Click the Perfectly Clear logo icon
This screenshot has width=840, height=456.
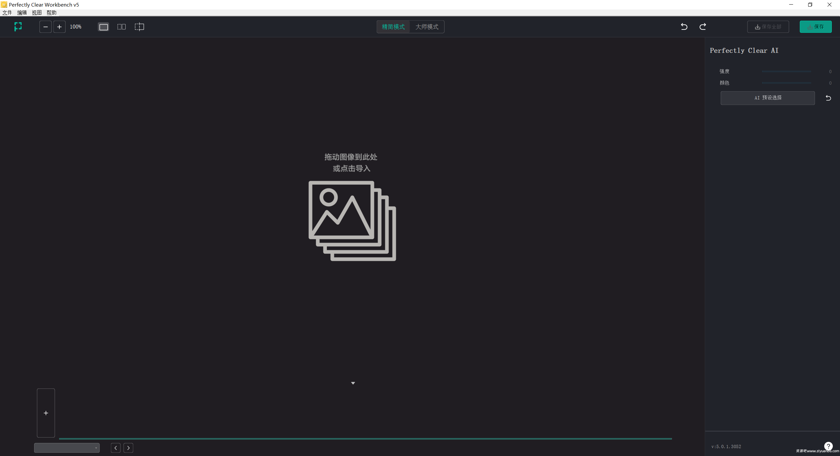(x=18, y=27)
